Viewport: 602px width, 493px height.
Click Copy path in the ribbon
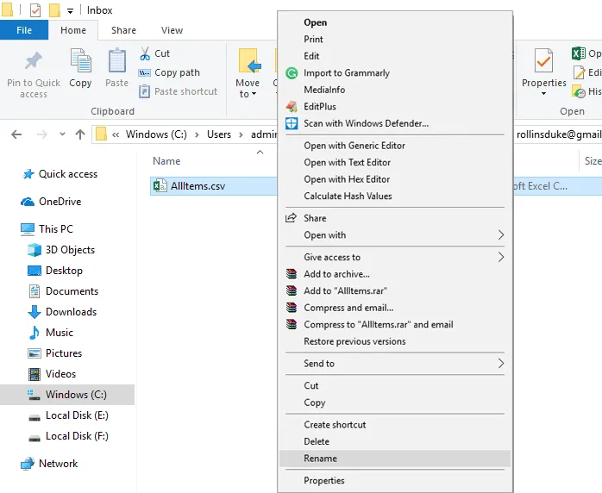click(176, 73)
